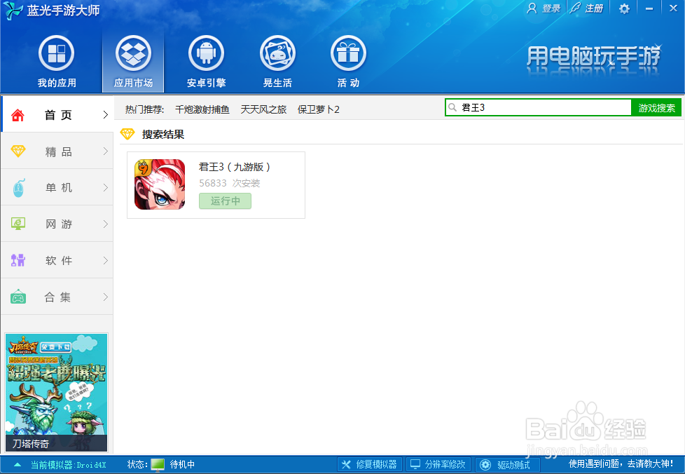Click the 注册 text link
Image resolution: width=685 pixels, height=474 pixels.
click(x=594, y=8)
